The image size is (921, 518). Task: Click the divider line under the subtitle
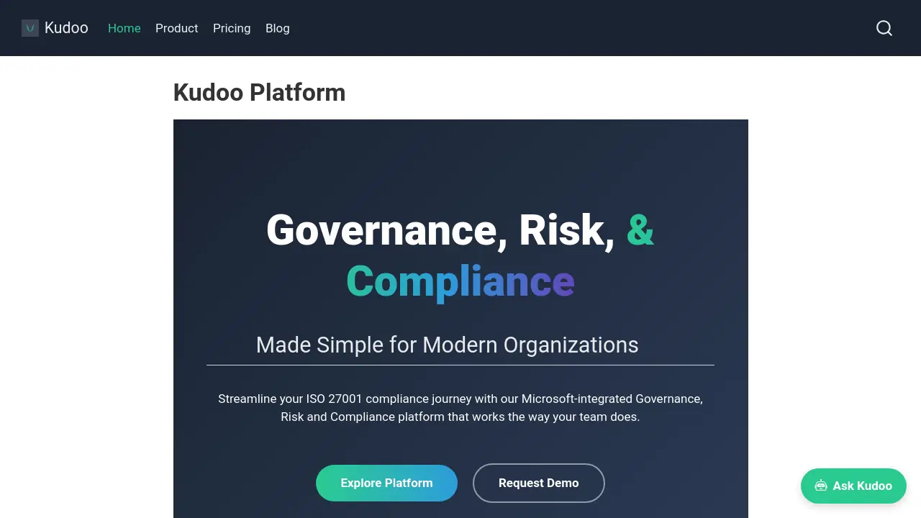[460, 365]
